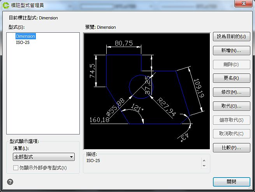
Task: Click 設為目前的(U) button
Action: click(x=231, y=37)
